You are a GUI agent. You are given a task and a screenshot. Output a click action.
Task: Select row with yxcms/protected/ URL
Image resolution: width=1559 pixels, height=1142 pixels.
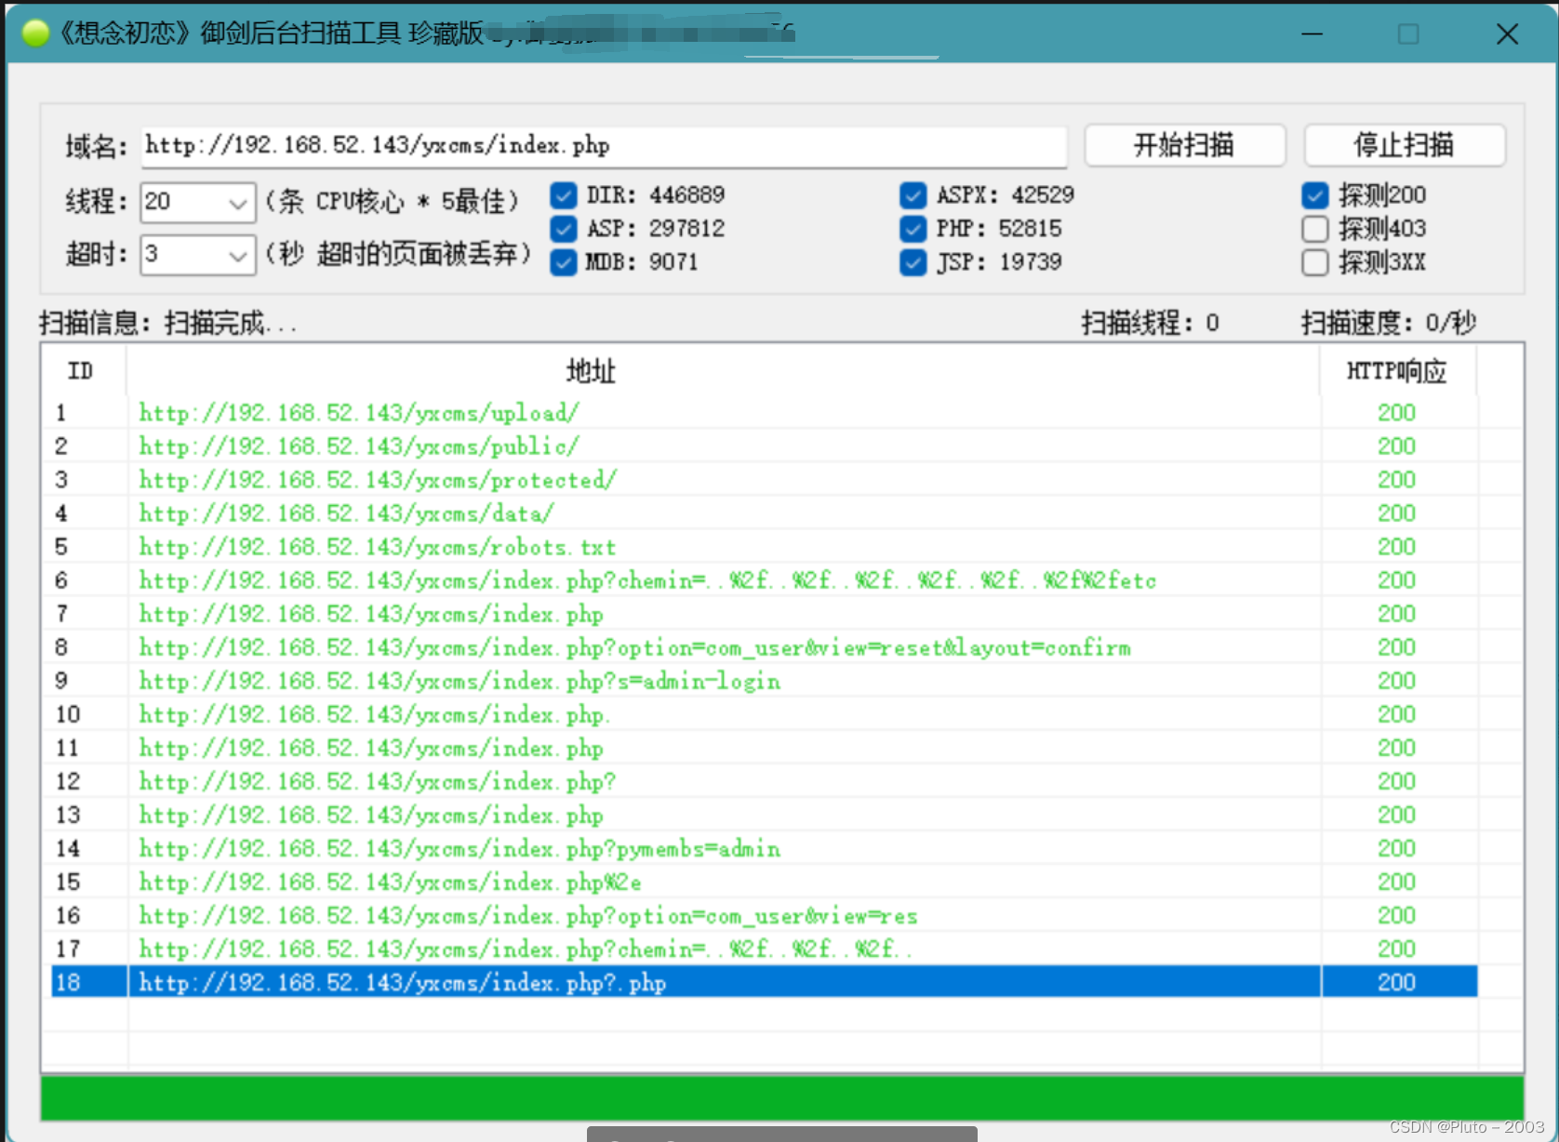pyautogui.click(x=764, y=479)
